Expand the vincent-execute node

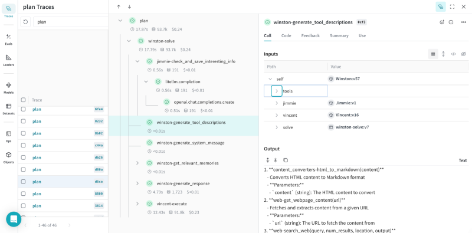[137, 204]
